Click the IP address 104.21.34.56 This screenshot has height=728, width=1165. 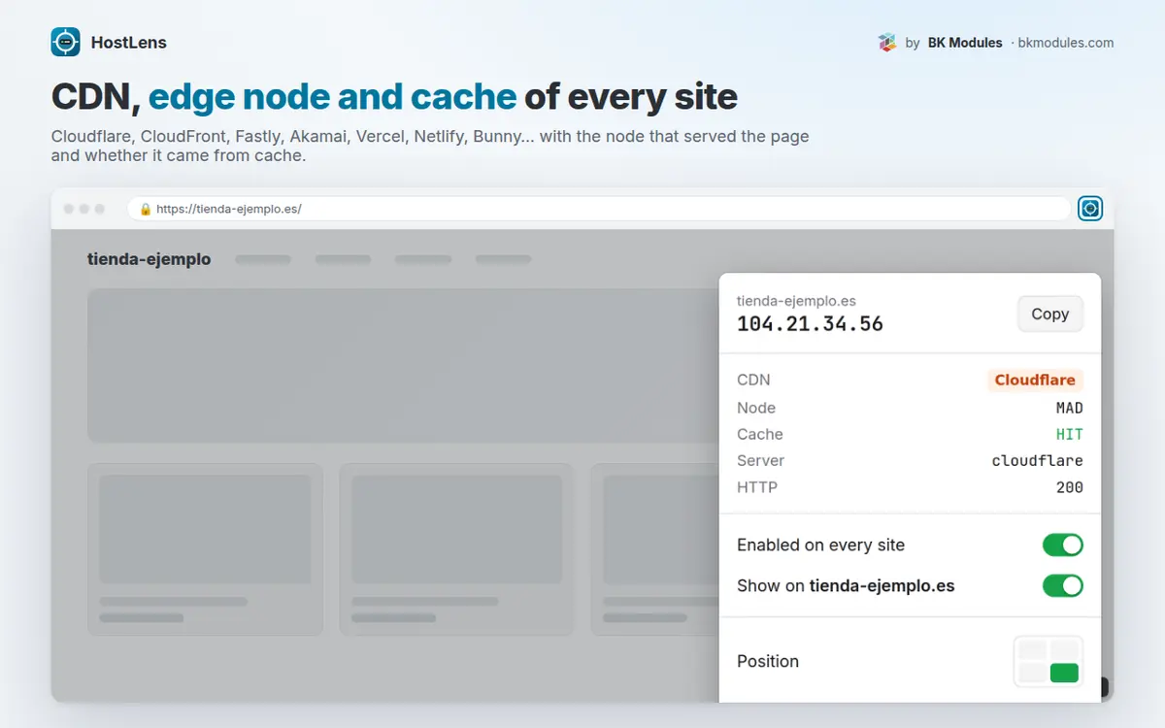point(810,324)
